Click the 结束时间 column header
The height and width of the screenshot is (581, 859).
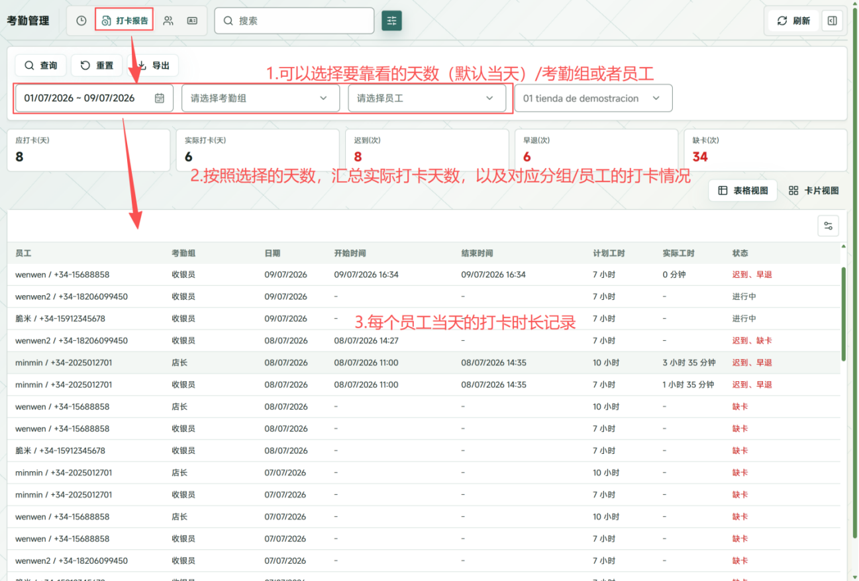[478, 253]
